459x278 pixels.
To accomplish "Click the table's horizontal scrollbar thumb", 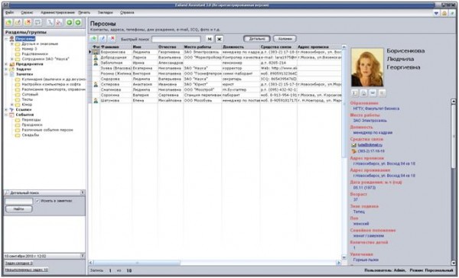I will [137, 263].
